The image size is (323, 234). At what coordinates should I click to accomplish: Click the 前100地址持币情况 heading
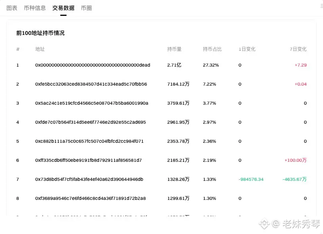[x=40, y=33]
